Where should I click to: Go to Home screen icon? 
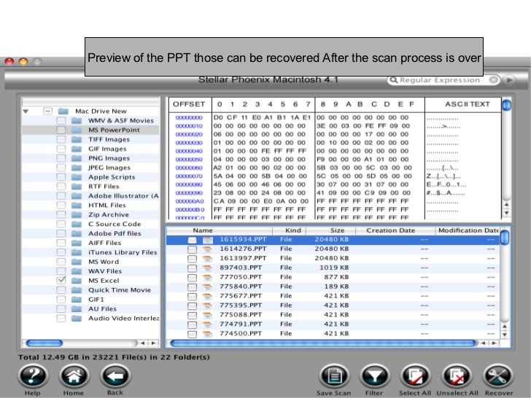pos(74,377)
